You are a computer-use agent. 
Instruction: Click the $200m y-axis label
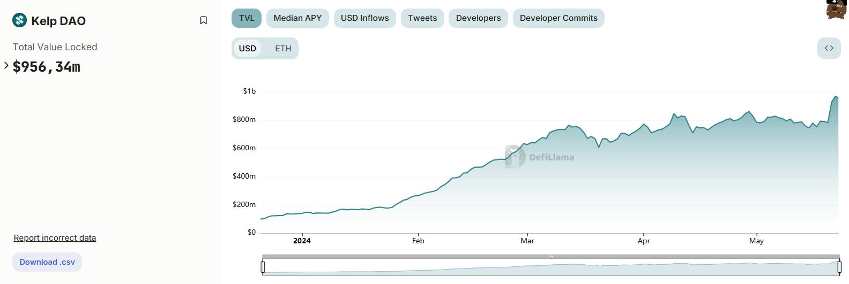point(244,204)
